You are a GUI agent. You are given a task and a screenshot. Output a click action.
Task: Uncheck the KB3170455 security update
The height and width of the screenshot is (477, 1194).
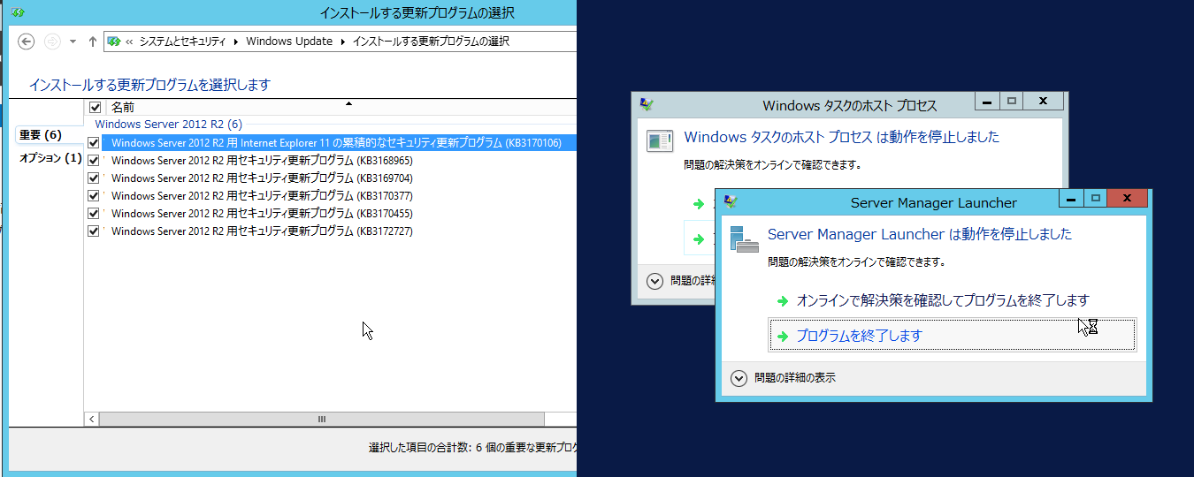(x=94, y=213)
